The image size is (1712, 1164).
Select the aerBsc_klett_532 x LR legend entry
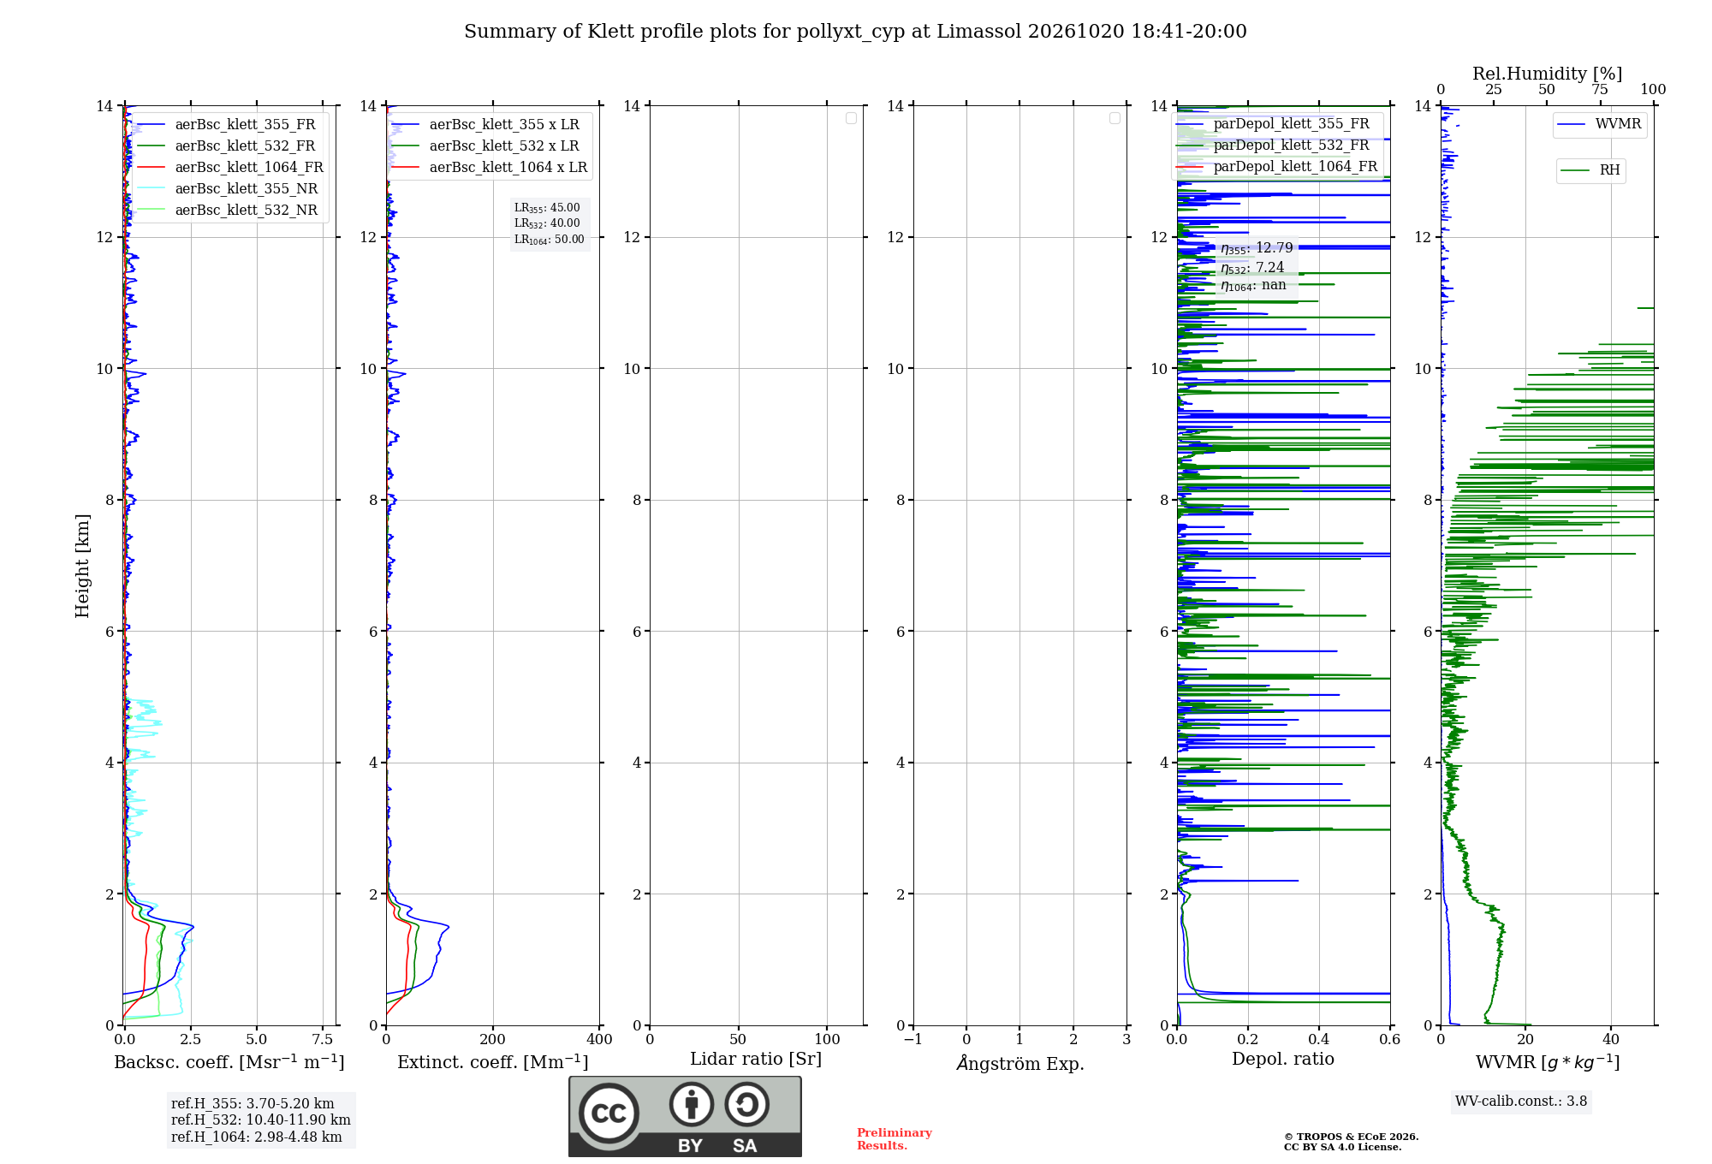(x=485, y=145)
